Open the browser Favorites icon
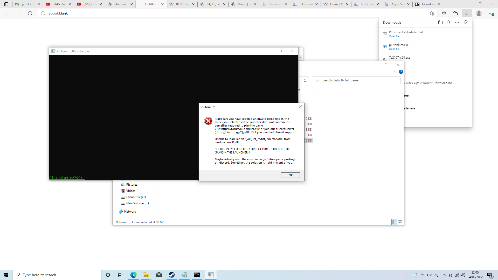 (444, 13)
